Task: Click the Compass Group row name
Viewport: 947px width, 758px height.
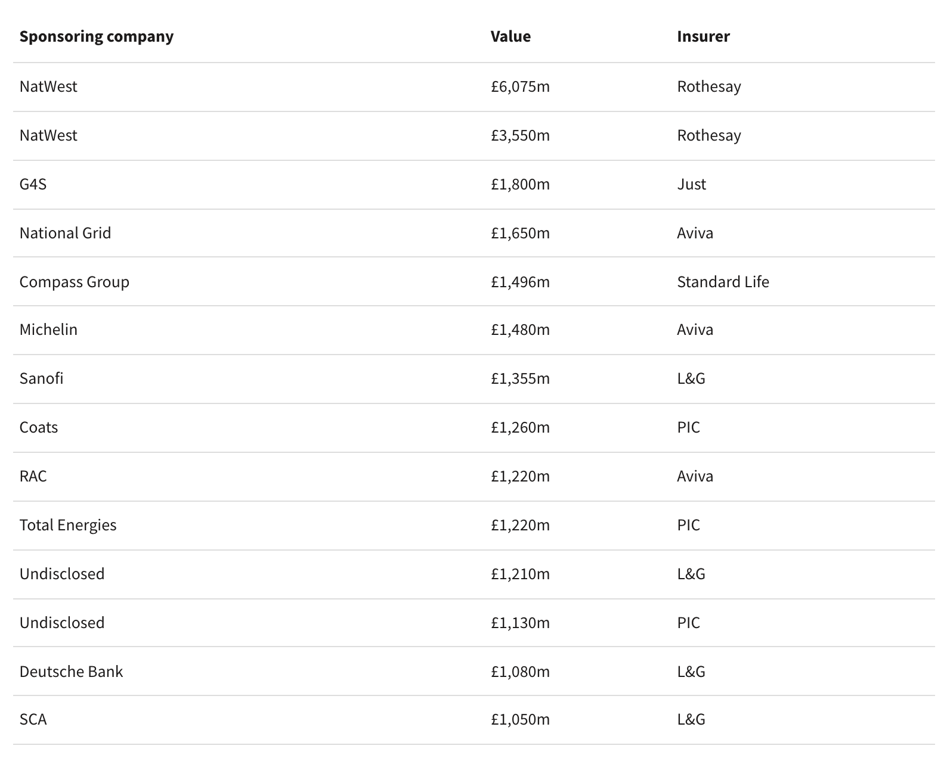Action: tap(74, 282)
